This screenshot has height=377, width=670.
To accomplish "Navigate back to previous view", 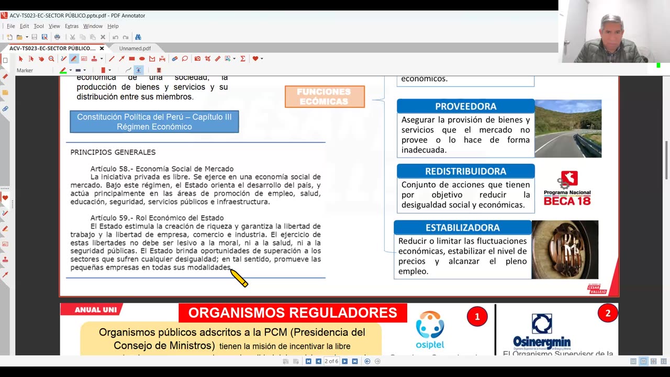I will (x=367, y=361).
